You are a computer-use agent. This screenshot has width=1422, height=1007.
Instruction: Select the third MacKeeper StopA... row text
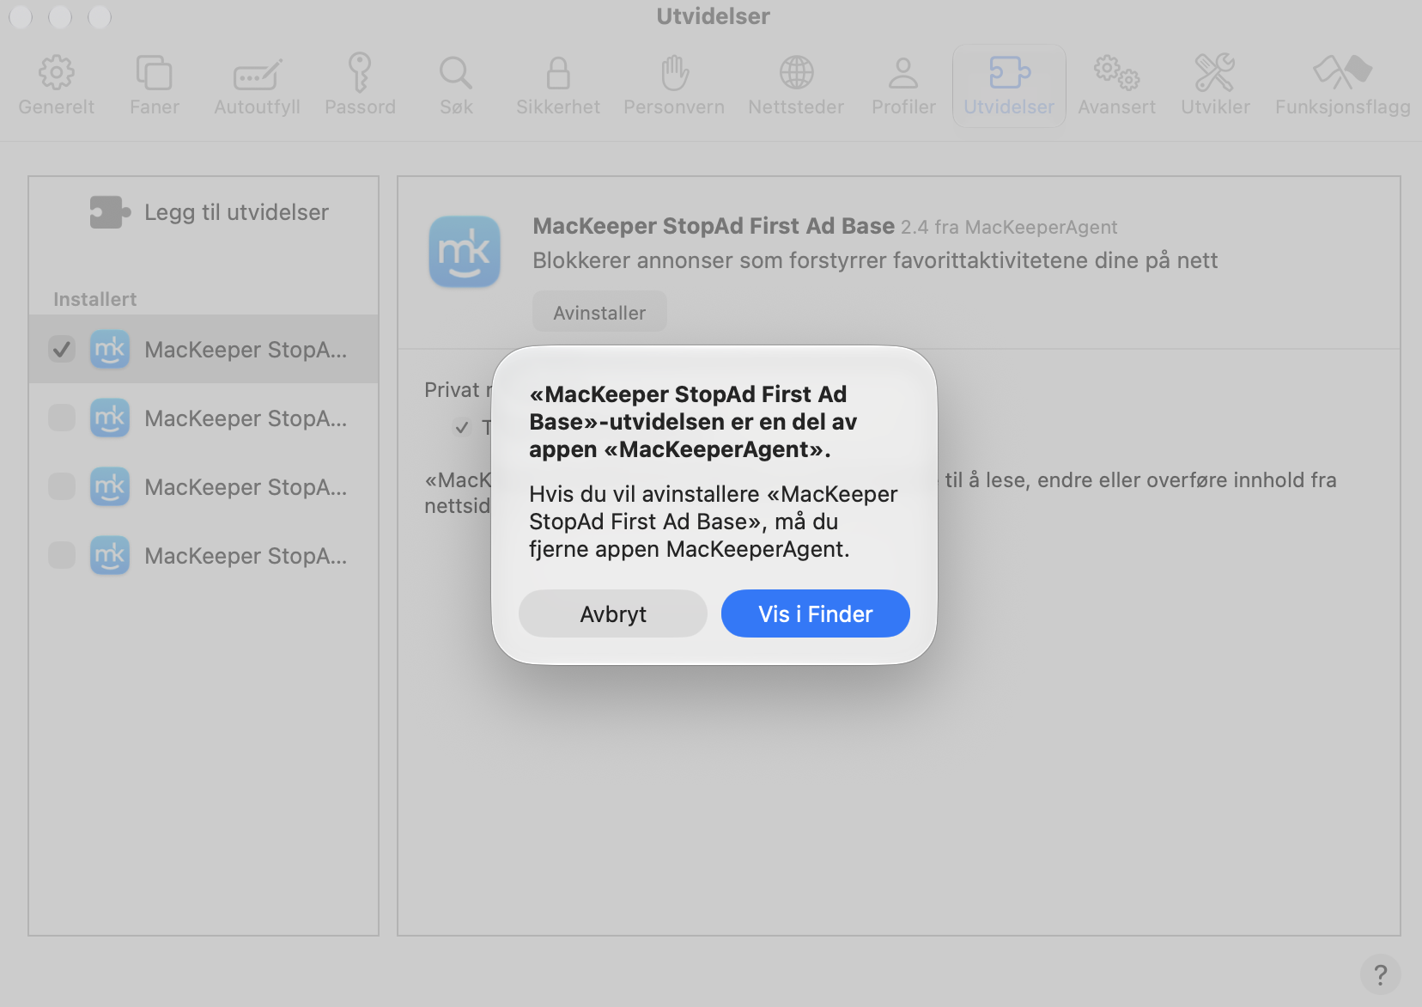click(246, 487)
